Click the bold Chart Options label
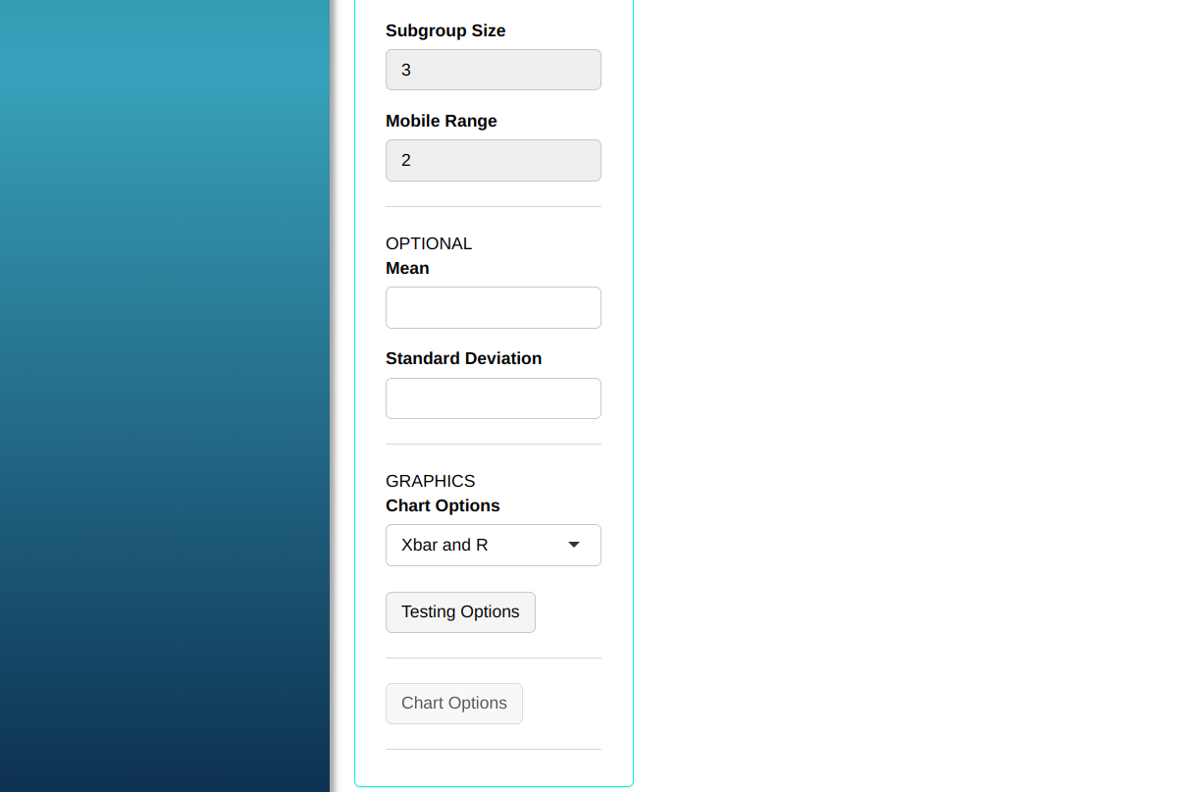The width and height of the screenshot is (1202, 792). click(x=443, y=505)
